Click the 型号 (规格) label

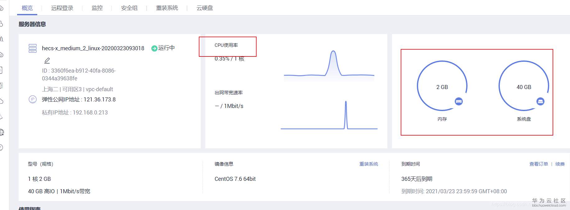click(x=41, y=164)
